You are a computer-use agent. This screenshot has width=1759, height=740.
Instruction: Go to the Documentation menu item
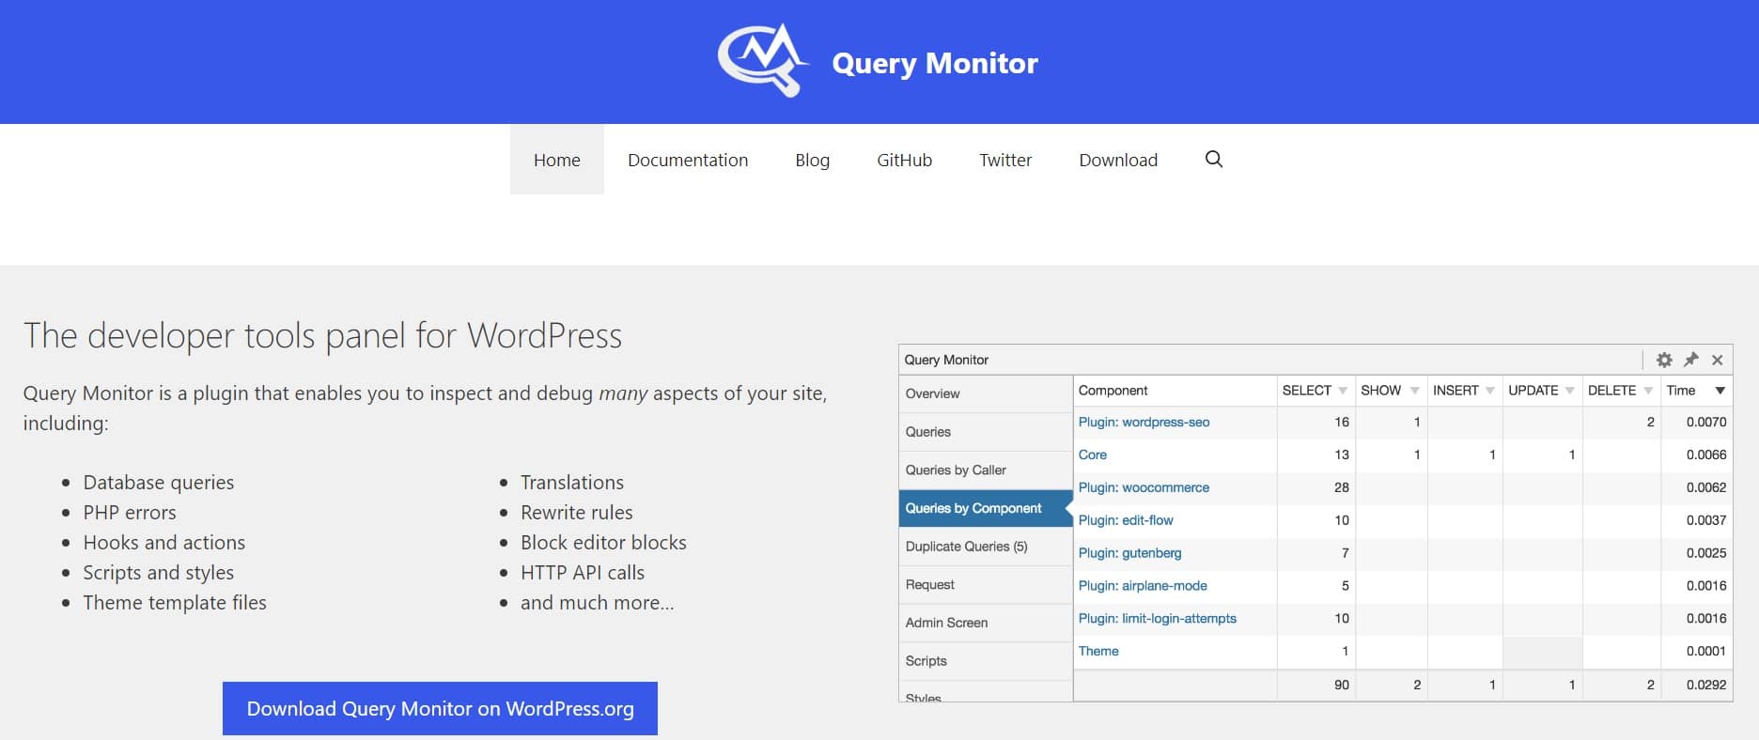(x=688, y=160)
